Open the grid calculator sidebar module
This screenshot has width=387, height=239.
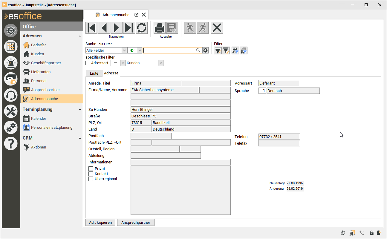[11, 47]
